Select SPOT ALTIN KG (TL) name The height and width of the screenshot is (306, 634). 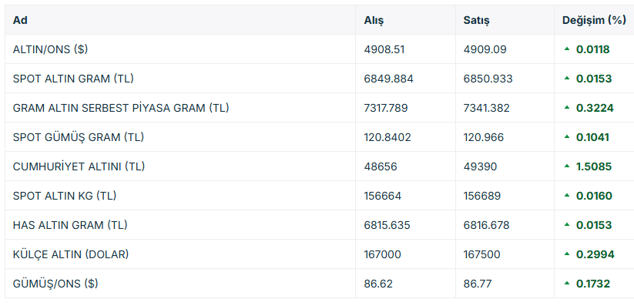point(65,196)
